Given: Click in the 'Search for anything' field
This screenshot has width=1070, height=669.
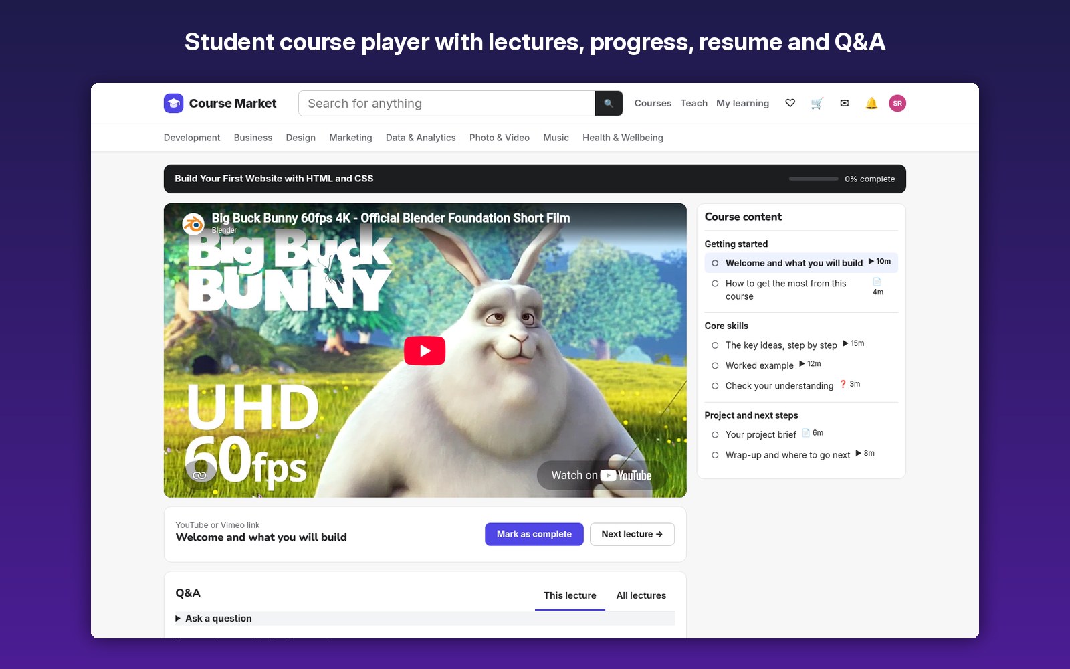Looking at the screenshot, I should click(x=447, y=104).
